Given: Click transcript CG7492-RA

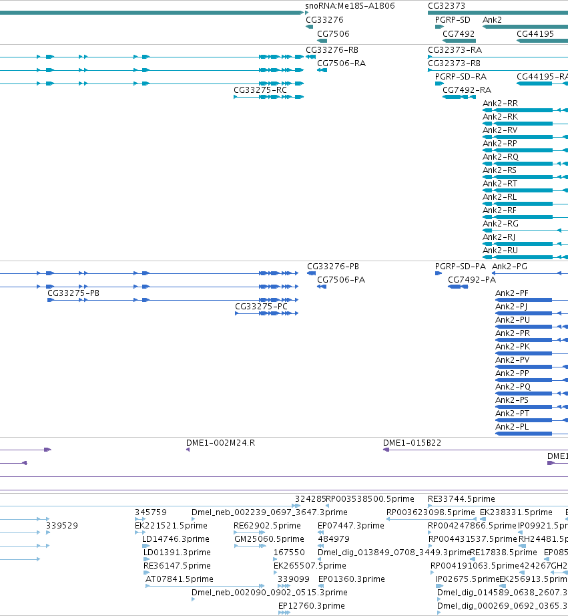Looking at the screenshot, I should [x=467, y=90].
